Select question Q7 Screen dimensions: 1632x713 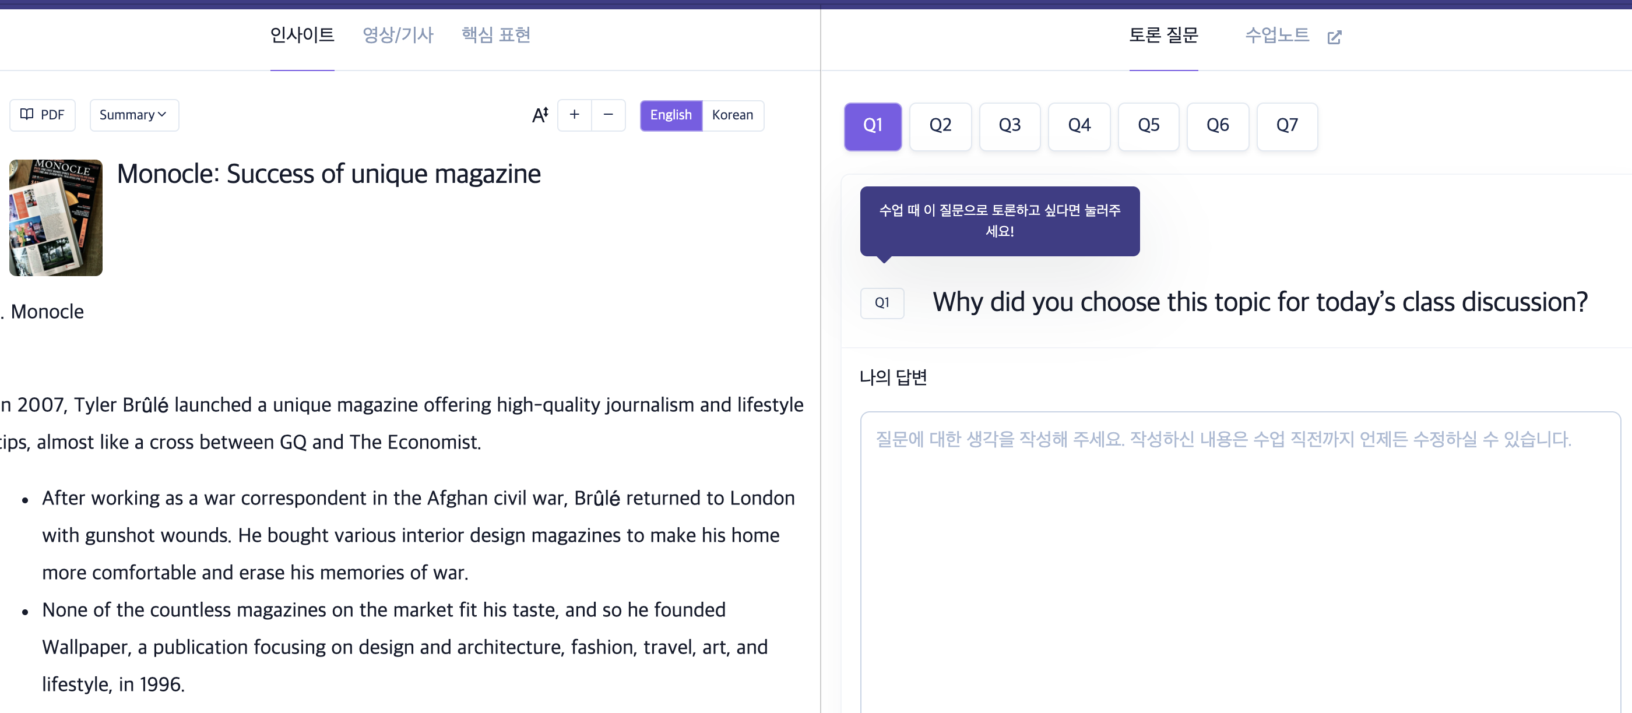[1287, 125]
